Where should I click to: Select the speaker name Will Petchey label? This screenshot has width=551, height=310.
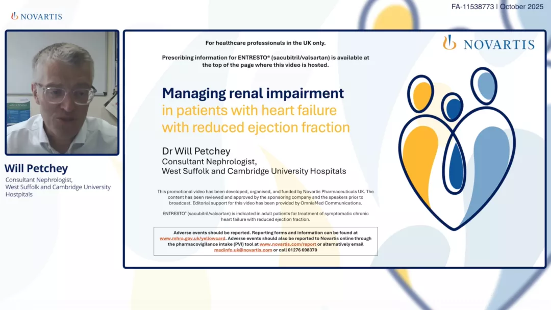pos(36,168)
